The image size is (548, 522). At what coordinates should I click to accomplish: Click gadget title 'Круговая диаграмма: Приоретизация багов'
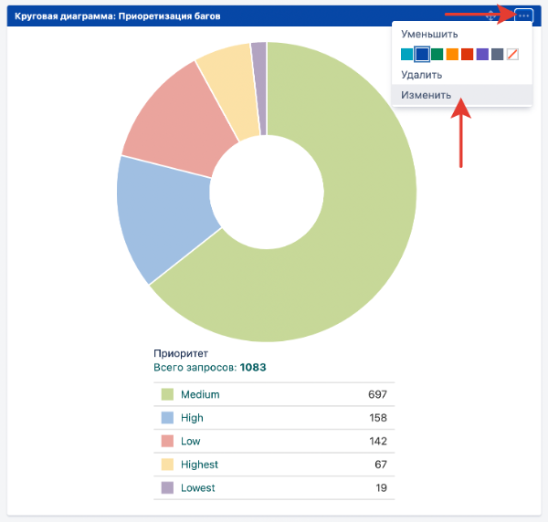118,16
